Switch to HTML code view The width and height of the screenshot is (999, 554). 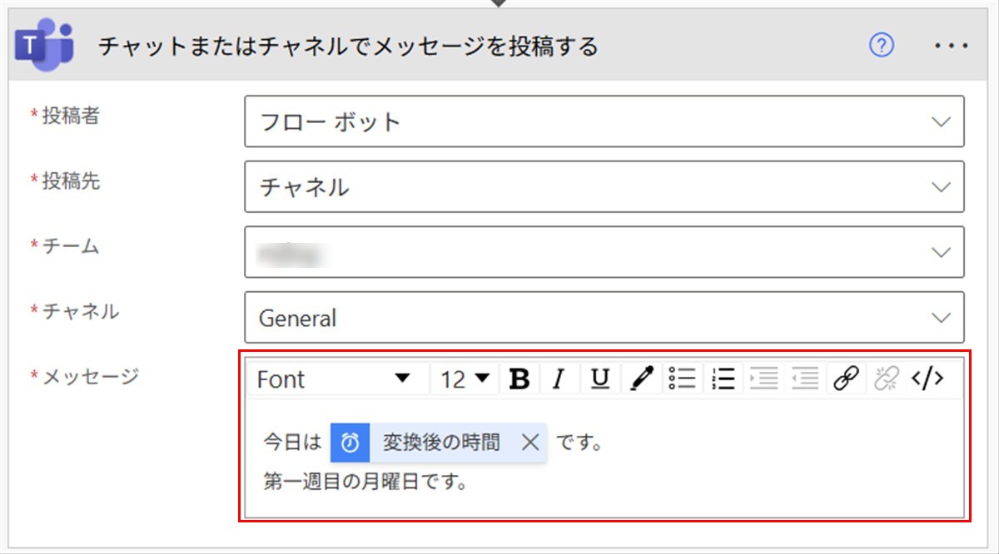(x=927, y=379)
